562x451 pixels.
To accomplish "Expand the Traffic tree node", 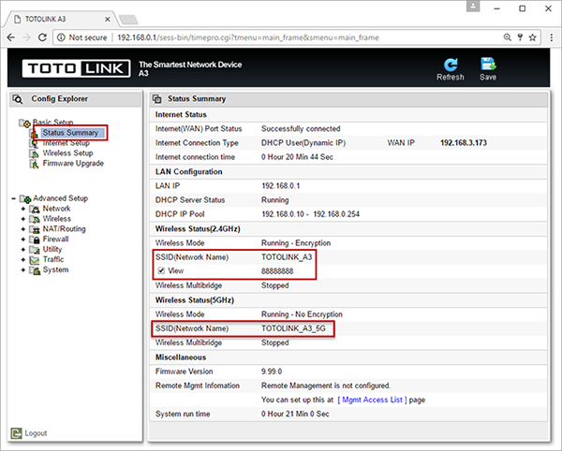I will (23, 259).
